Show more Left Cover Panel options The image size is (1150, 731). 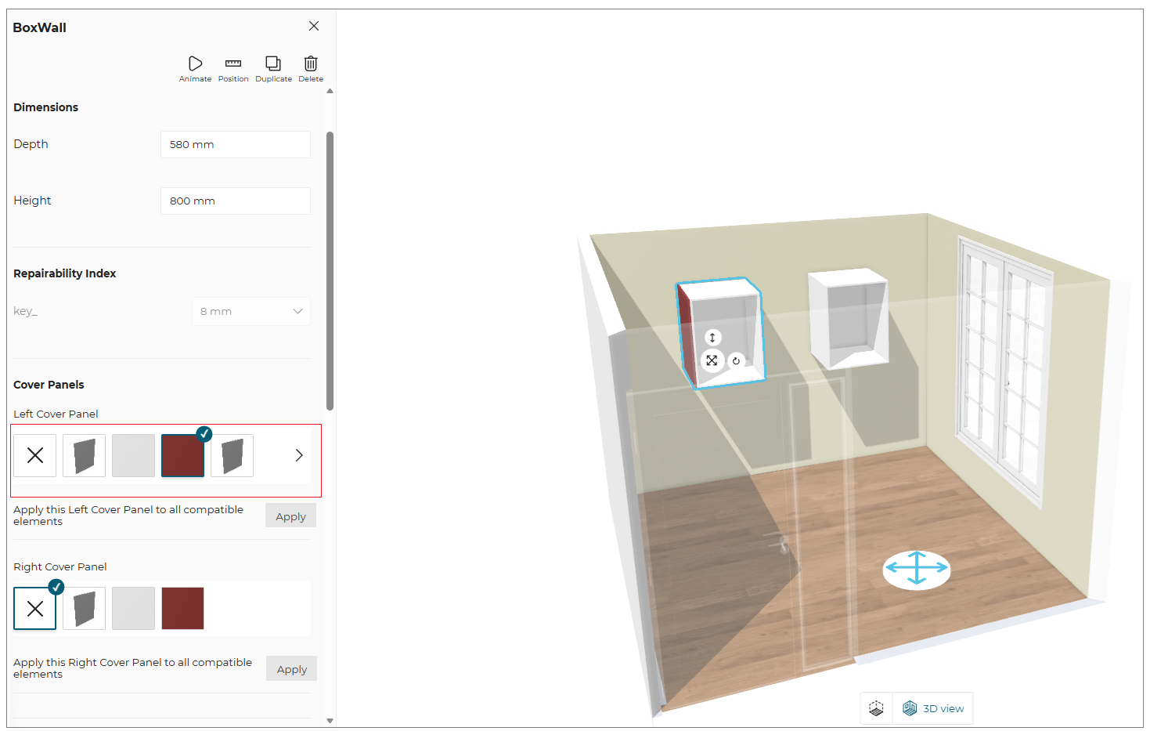[299, 455]
